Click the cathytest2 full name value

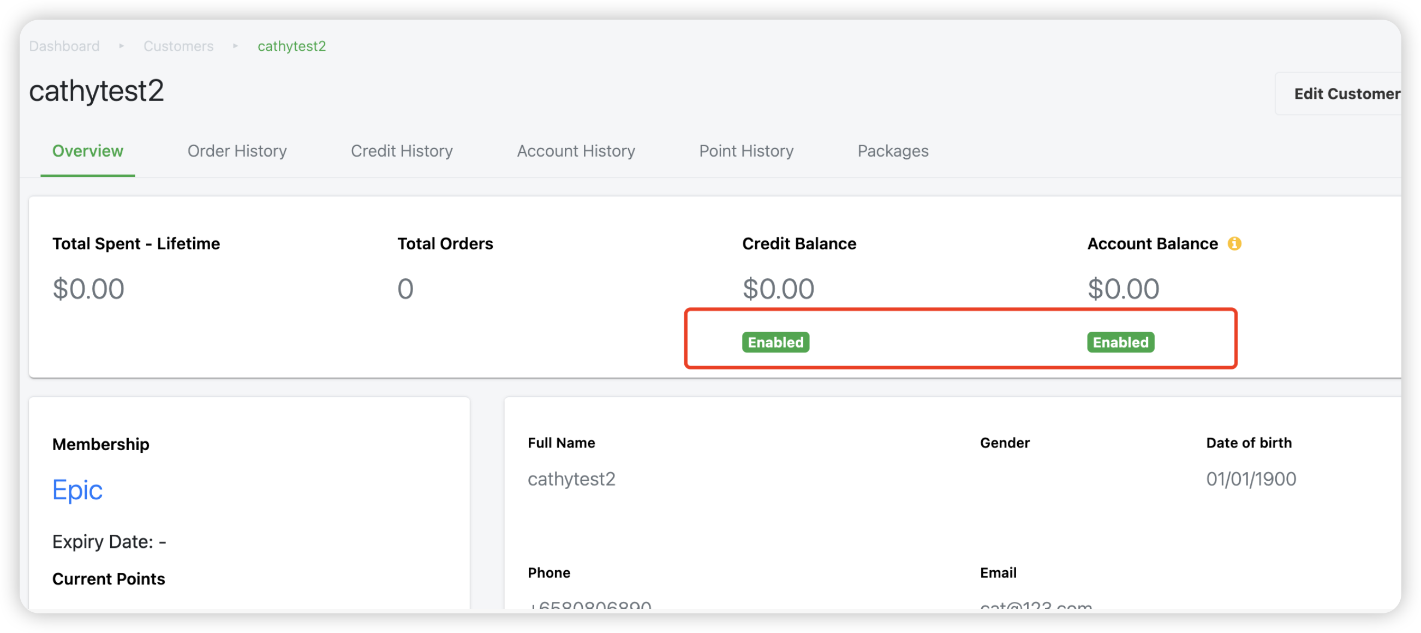571,479
